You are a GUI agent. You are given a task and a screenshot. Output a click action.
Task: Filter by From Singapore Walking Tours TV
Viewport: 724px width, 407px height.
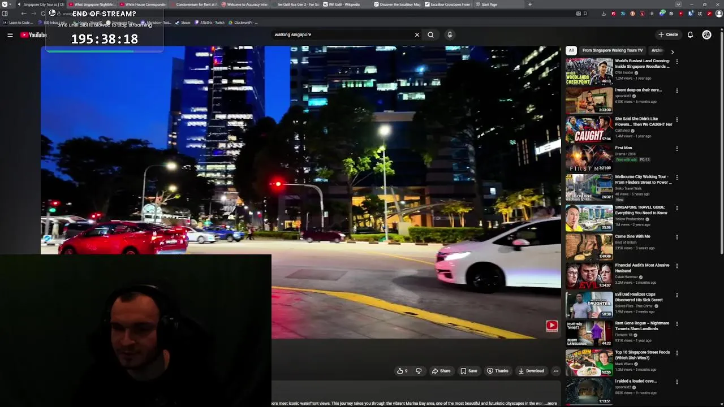[613, 50]
